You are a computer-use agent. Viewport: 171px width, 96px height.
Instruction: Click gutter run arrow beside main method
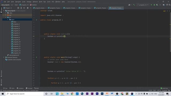[37, 57]
